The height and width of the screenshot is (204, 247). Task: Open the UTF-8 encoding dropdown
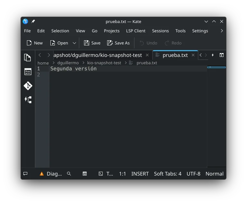(193, 174)
